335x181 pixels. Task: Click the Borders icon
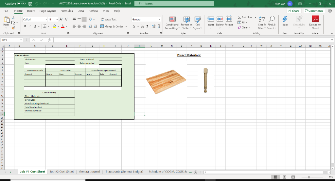point(44,26)
